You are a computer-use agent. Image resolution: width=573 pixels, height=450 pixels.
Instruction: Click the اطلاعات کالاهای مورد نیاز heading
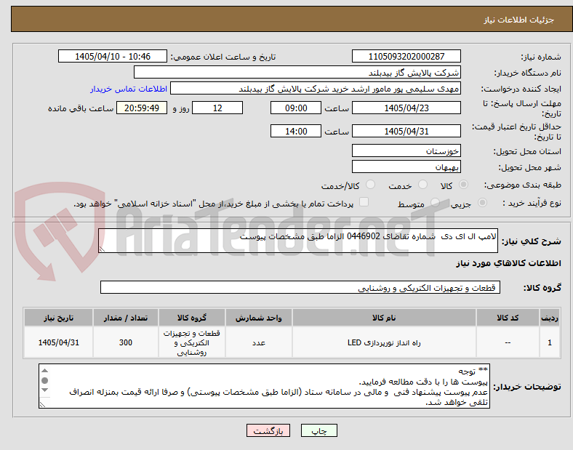(508, 263)
